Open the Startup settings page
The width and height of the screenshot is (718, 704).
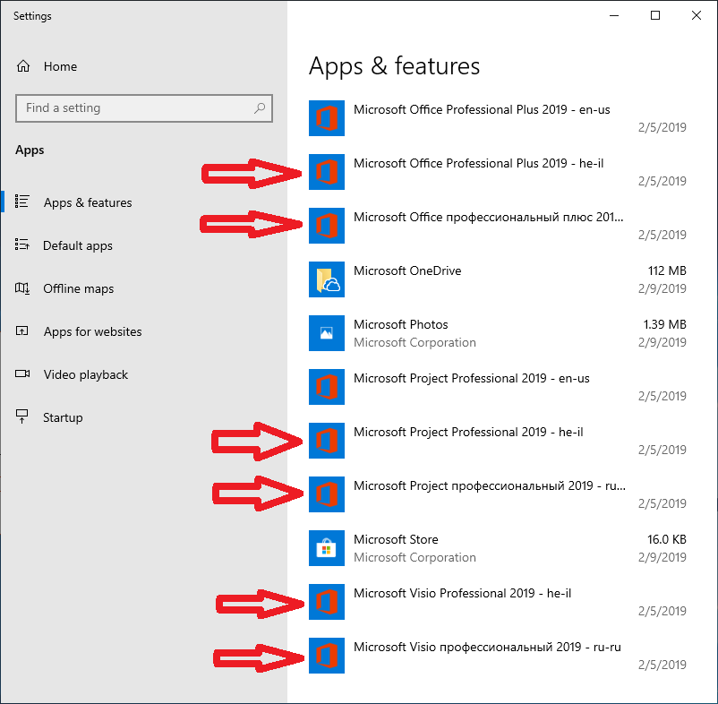(64, 417)
